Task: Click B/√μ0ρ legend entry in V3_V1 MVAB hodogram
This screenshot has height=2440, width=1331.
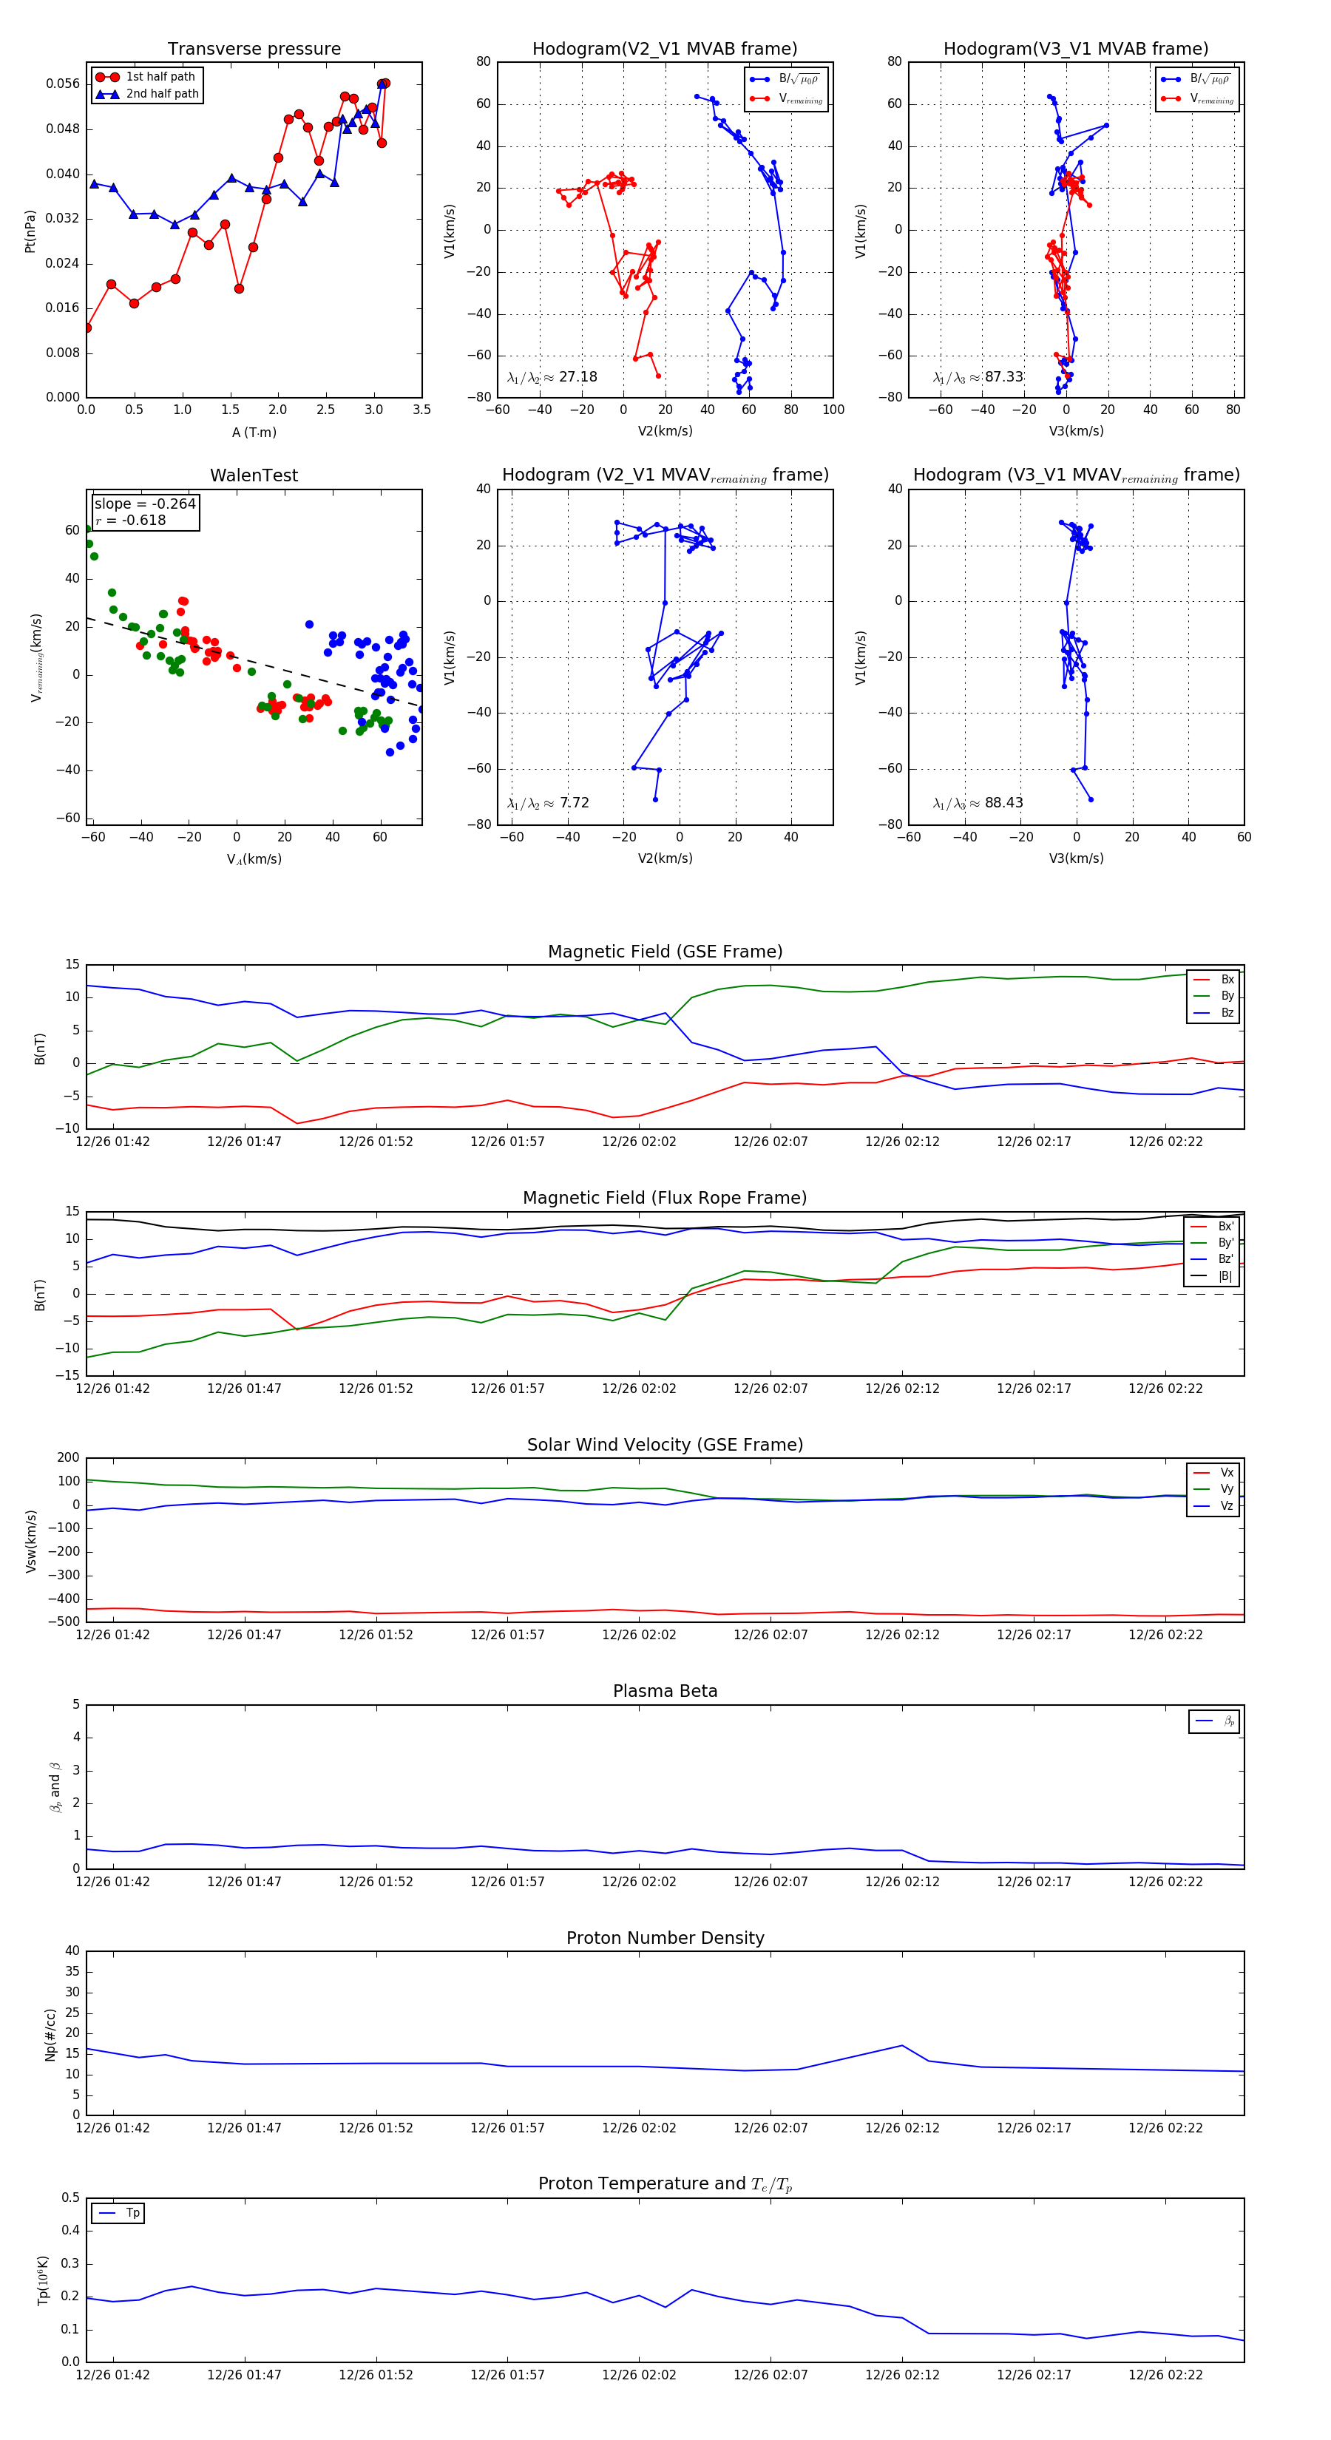Action: [1196, 80]
